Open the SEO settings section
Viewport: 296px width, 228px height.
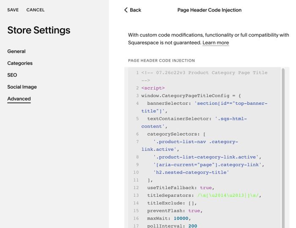pyautogui.click(x=12, y=75)
